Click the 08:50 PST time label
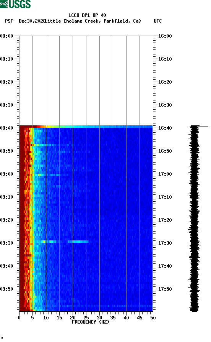The image size is (211, 342). click(6, 151)
